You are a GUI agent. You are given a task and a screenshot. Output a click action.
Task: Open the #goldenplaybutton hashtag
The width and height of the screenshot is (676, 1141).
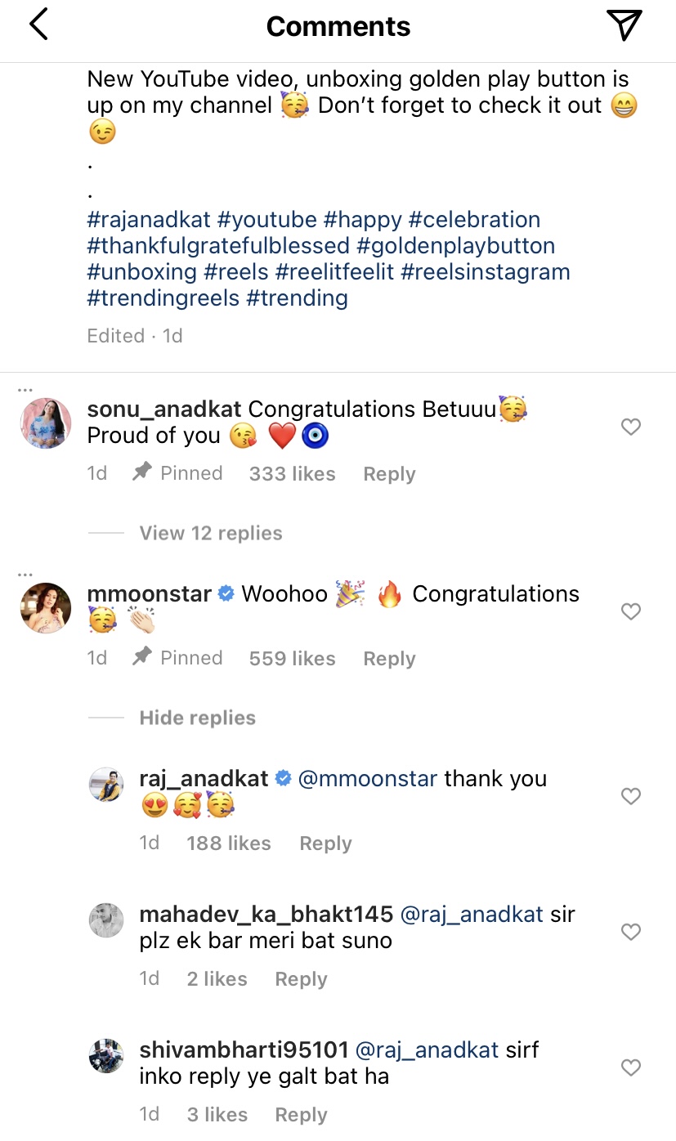pos(456,246)
